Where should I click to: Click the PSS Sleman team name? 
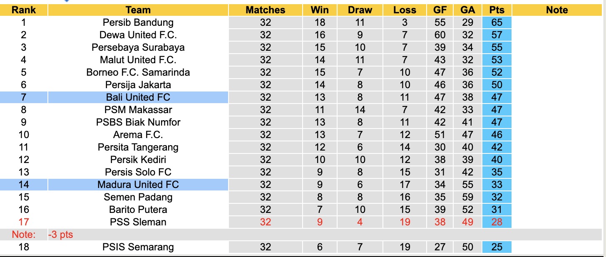coord(138,222)
